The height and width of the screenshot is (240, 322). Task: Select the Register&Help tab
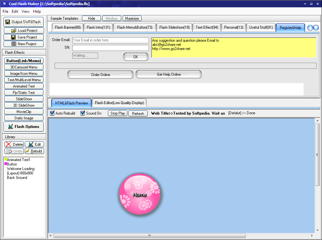click(x=290, y=28)
